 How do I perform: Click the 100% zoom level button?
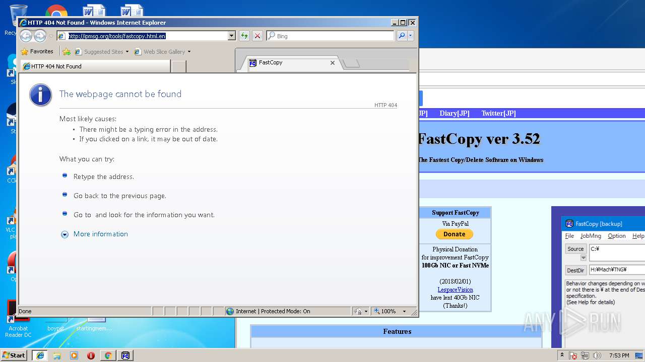pos(385,311)
